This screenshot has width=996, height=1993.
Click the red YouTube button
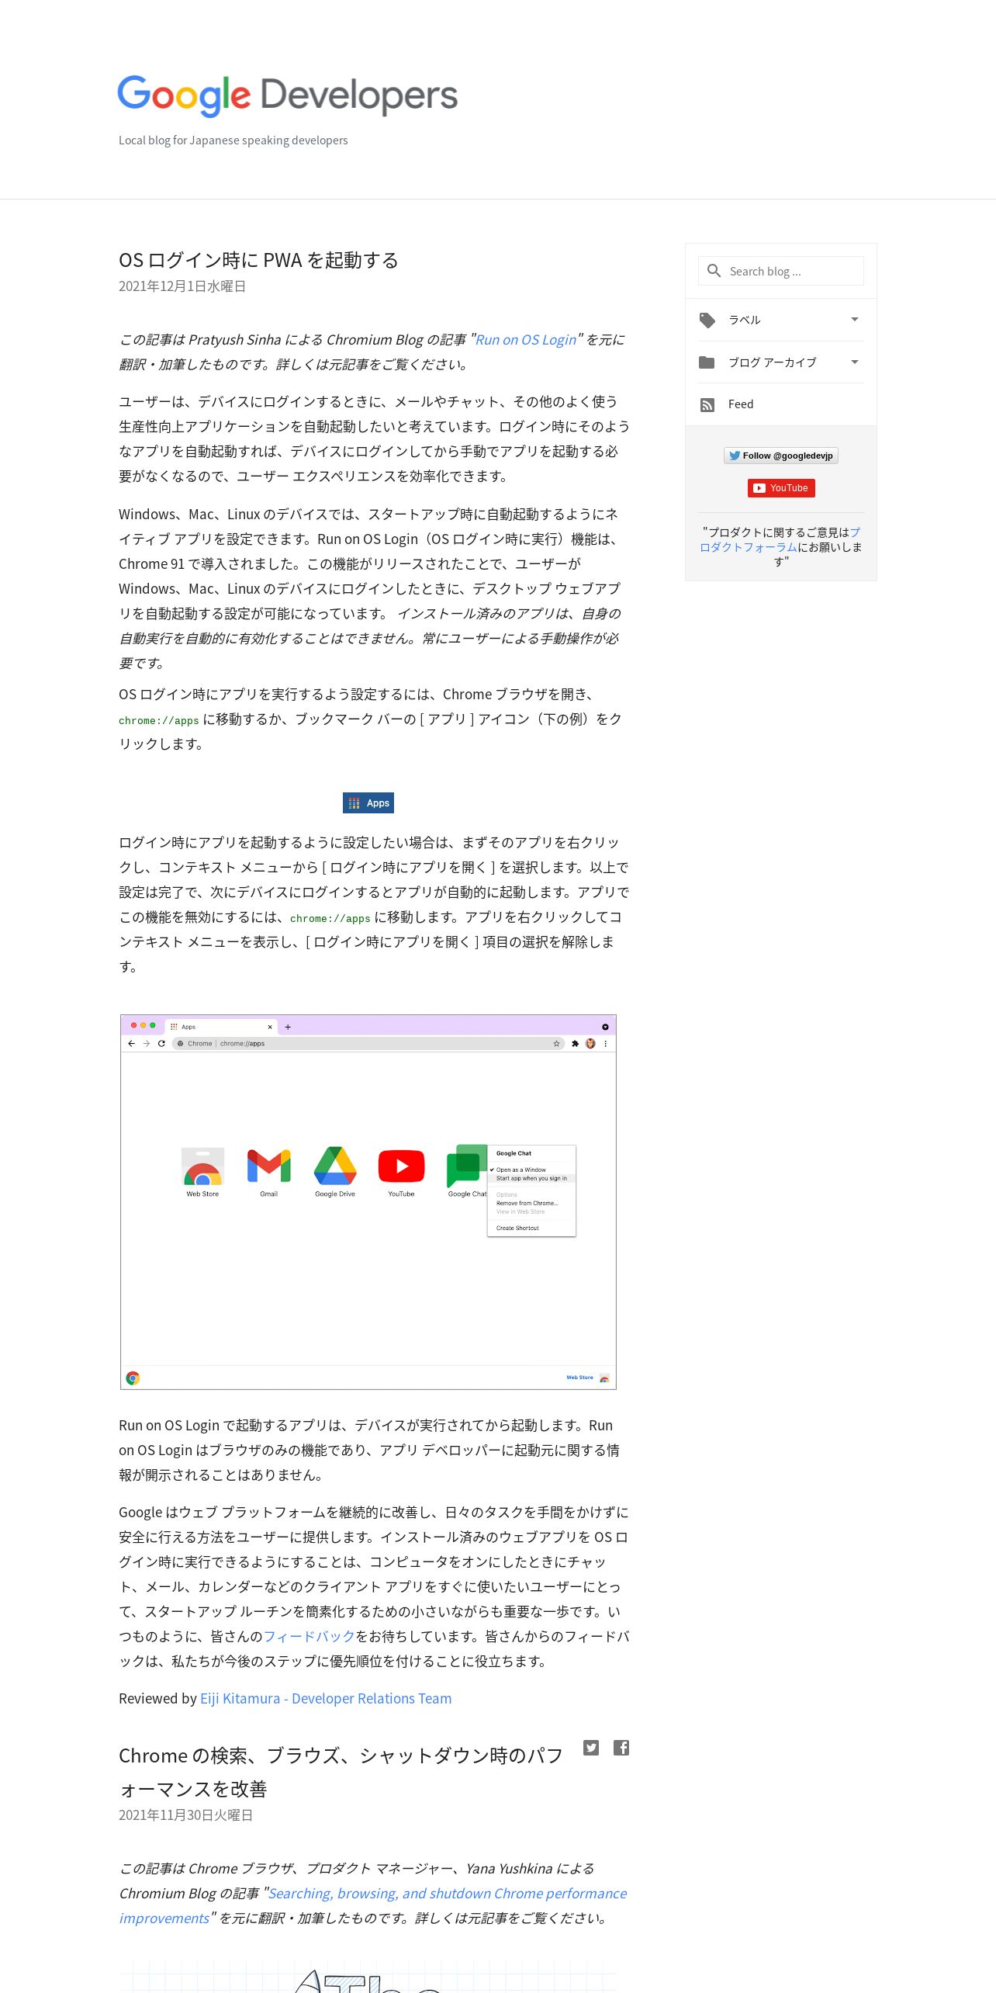781,488
